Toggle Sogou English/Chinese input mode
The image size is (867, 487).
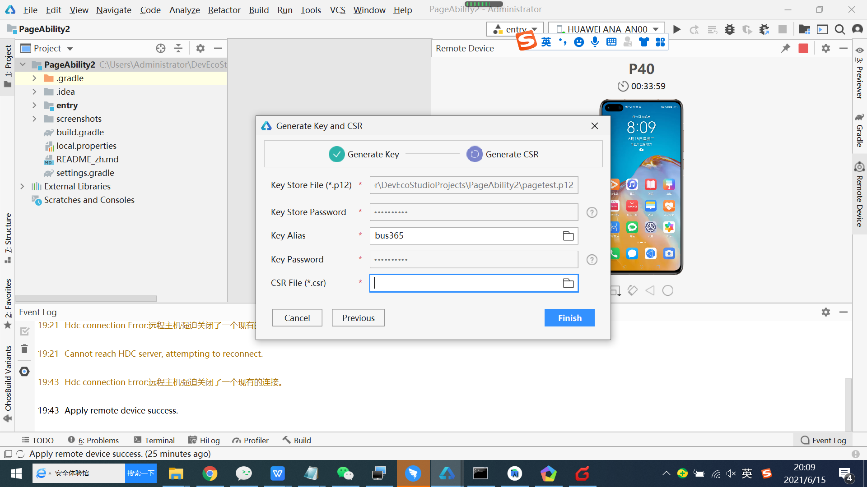(x=546, y=42)
